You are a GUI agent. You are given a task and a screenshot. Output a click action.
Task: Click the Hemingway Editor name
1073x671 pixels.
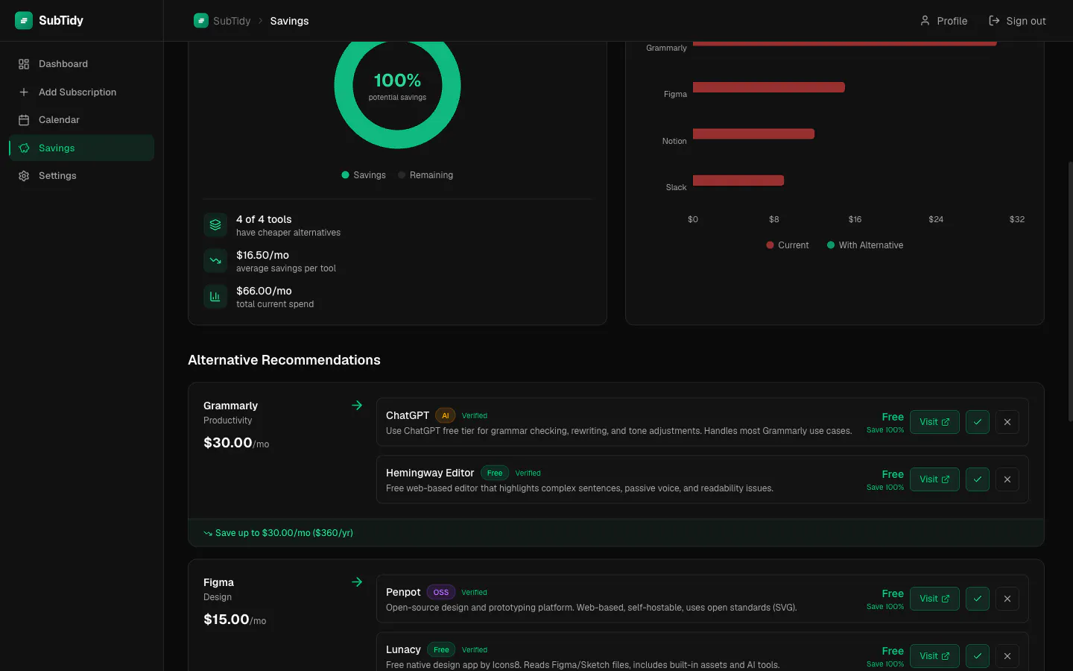[430, 473]
